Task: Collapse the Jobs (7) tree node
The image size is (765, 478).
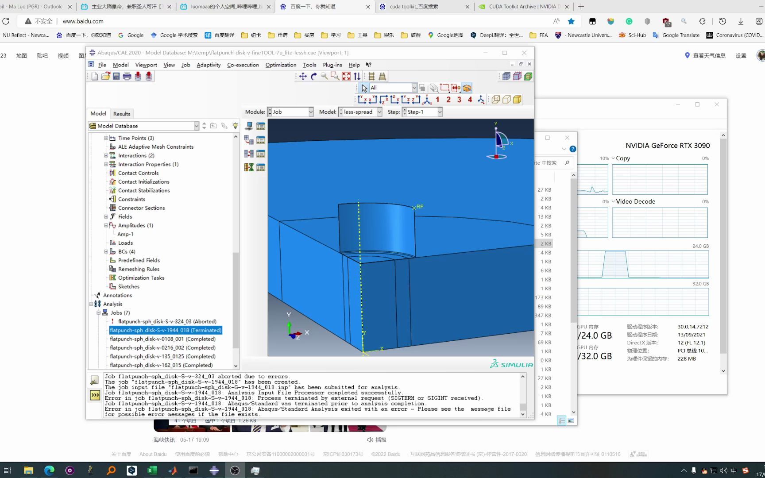Action: coord(99,312)
